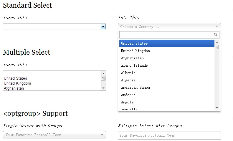Click scrollbar thumb in country dropdown

217,47
